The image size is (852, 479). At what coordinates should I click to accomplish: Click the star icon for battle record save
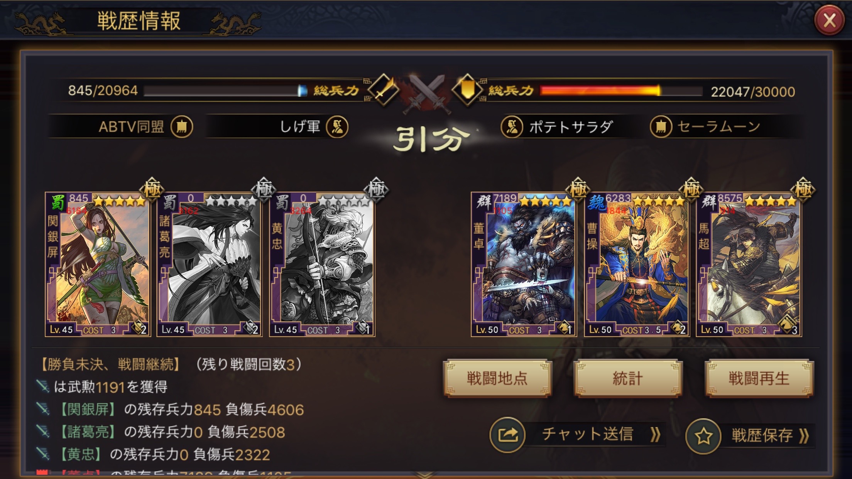[703, 436]
